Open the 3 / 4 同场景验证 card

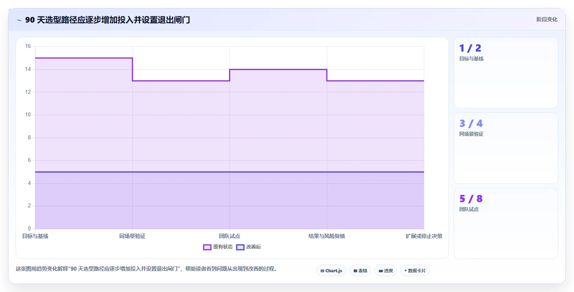click(506, 148)
